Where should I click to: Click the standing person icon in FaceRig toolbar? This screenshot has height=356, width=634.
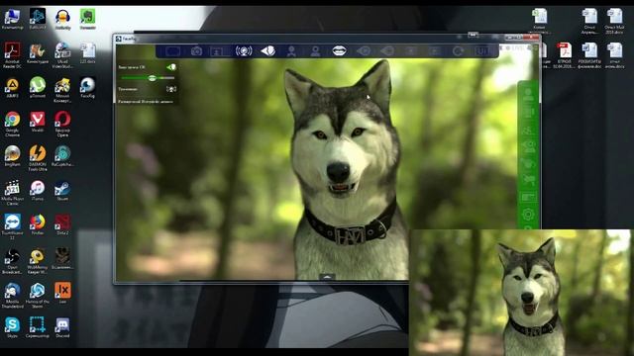pyautogui.click(x=291, y=50)
